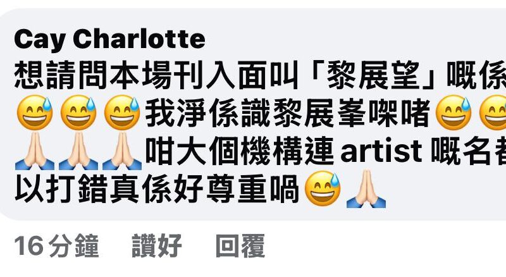
Task: Click the sweat-smile emoji after 好尊重喎
Action: [x=323, y=188]
